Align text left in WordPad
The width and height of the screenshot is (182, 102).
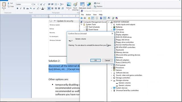(x=49, y=8)
